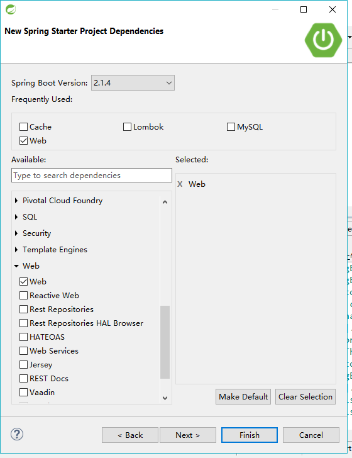
Task: Select the Template Engines tree label
Action: click(x=55, y=250)
